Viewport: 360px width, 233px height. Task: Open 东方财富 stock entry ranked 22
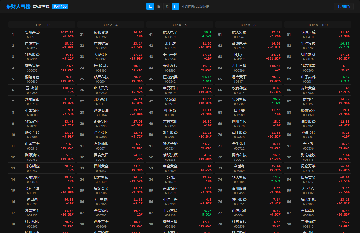[111, 45]
